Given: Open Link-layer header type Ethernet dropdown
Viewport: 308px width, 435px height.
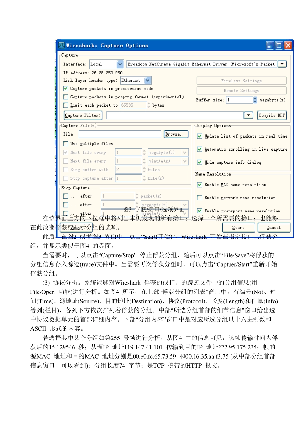Looking at the screenshot, I should tap(148, 80).
